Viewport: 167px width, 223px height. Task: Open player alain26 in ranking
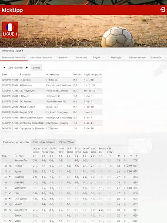tap(18, 204)
